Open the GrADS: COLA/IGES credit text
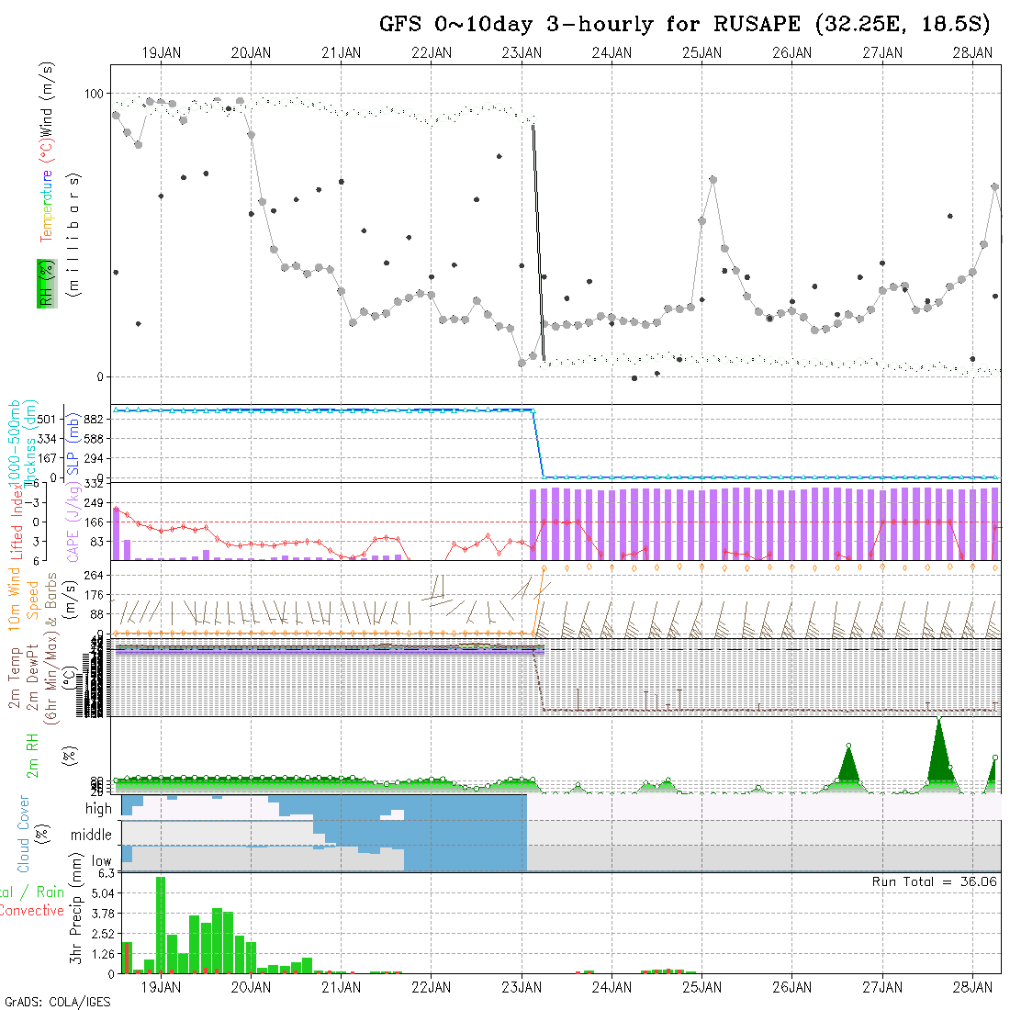 pyautogui.click(x=57, y=1002)
